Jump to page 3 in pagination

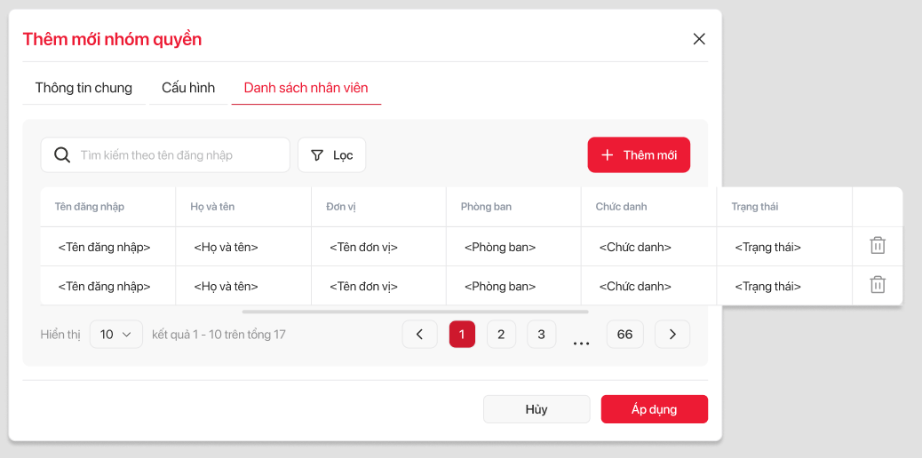click(541, 335)
